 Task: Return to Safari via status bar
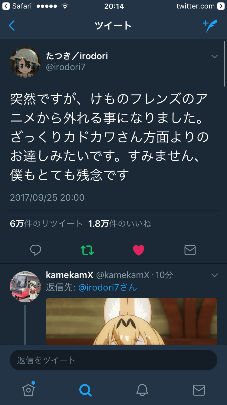[x=17, y=6]
